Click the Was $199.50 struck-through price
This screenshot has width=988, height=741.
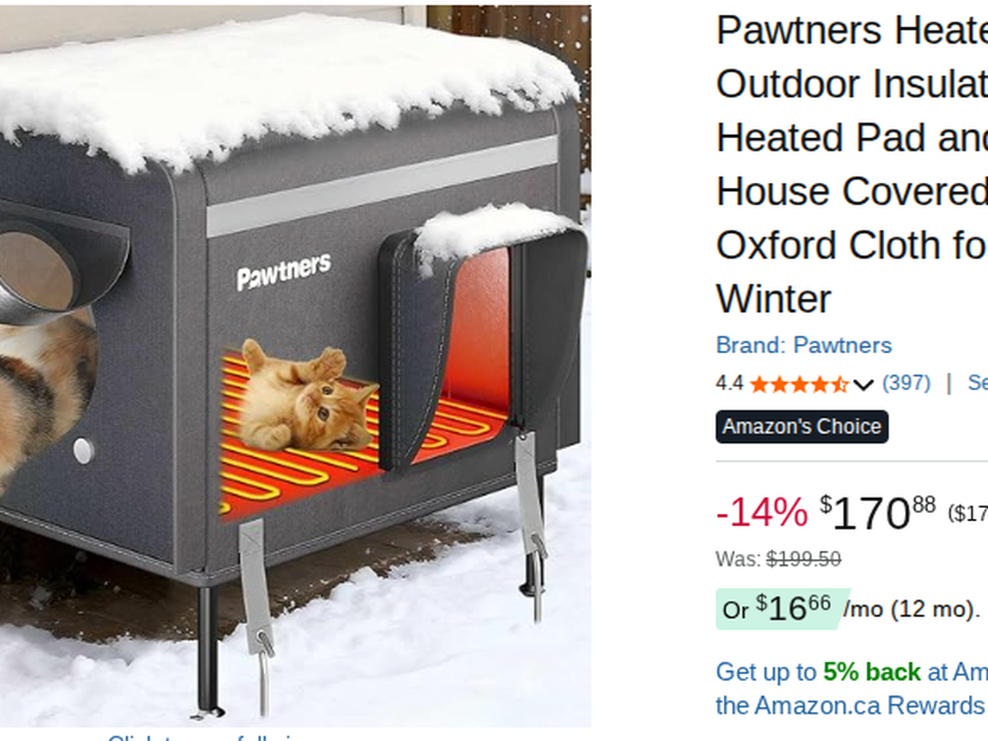[x=778, y=559]
